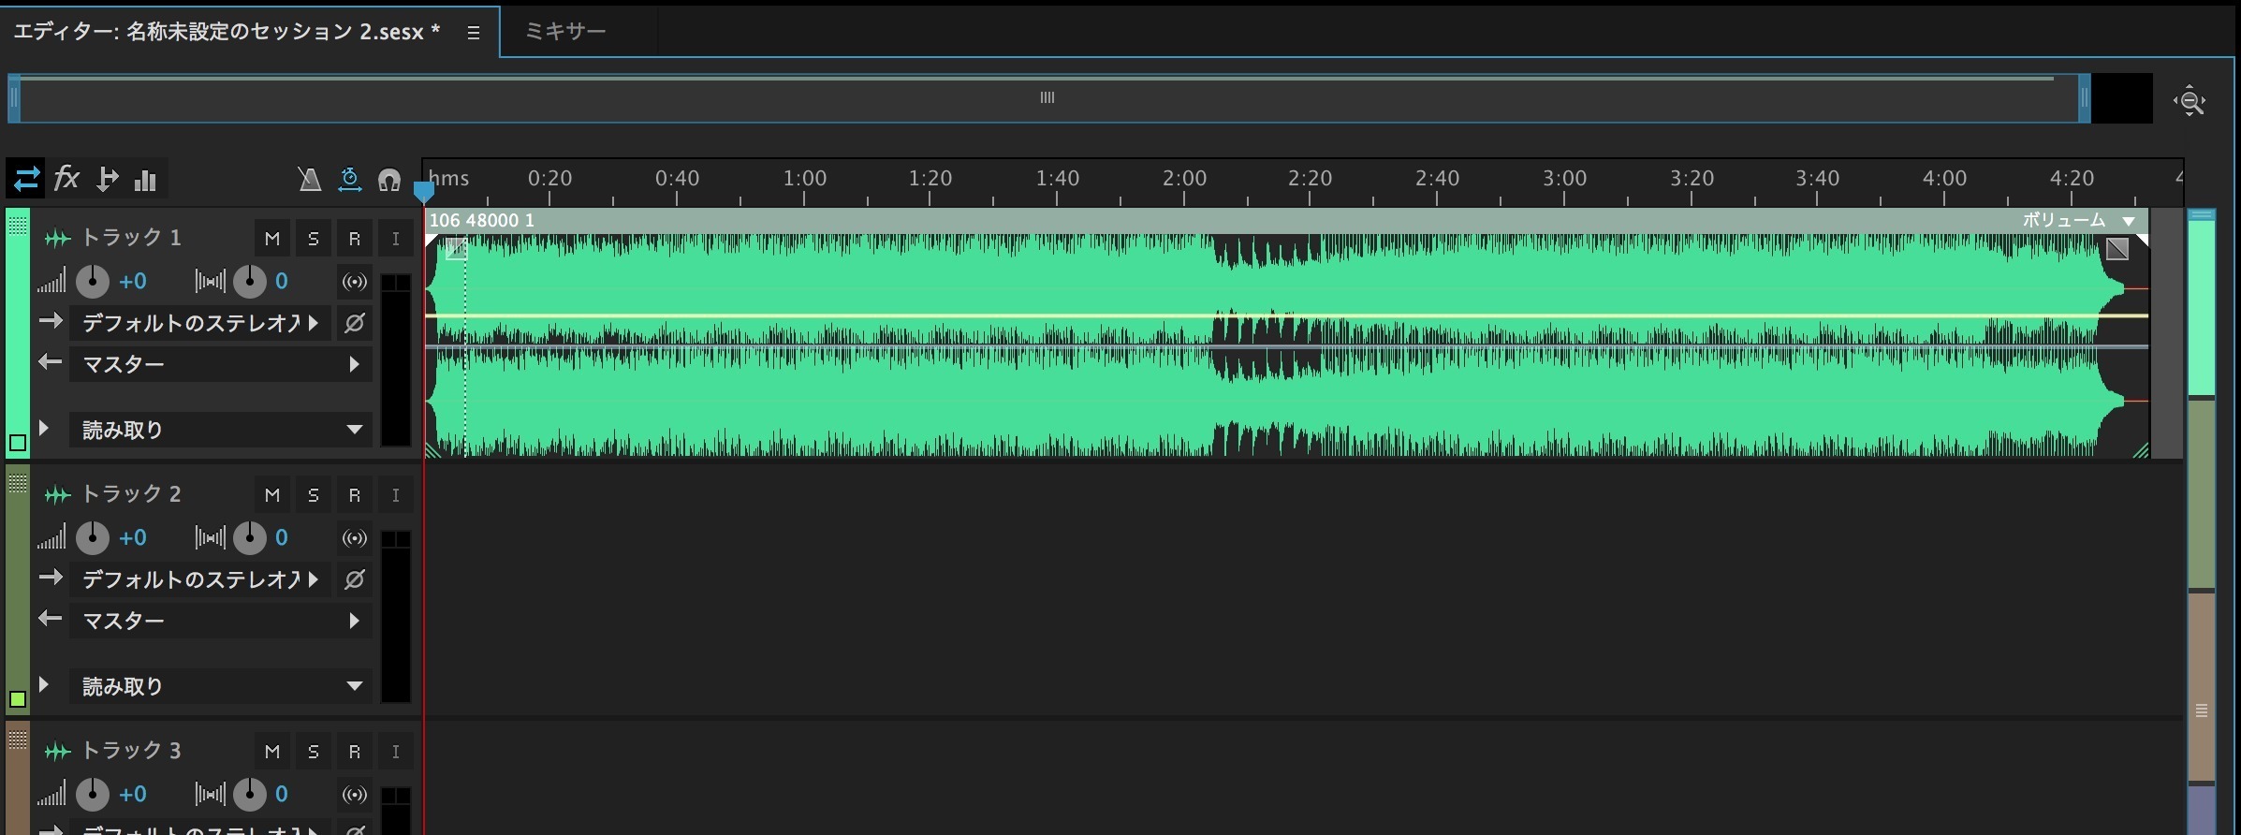Click トラック 1 sum to mono icon
Screen dimensions: 2241x835
point(354,282)
